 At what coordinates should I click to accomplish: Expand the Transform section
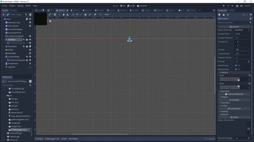pyautogui.click(x=234, y=103)
